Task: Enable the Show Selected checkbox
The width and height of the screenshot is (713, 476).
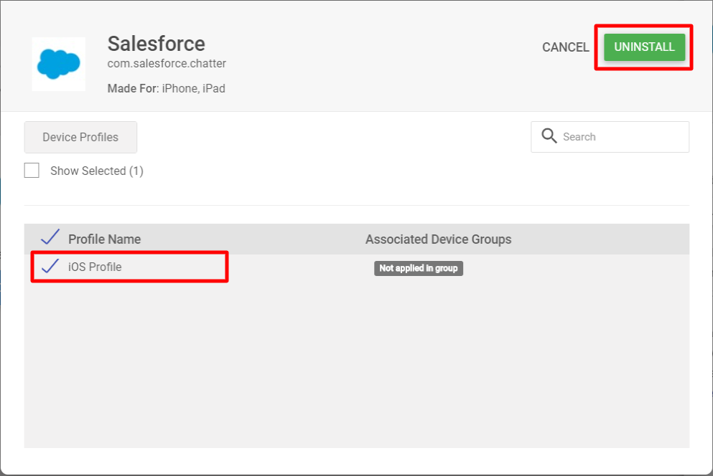Action: click(x=32, y=171)
